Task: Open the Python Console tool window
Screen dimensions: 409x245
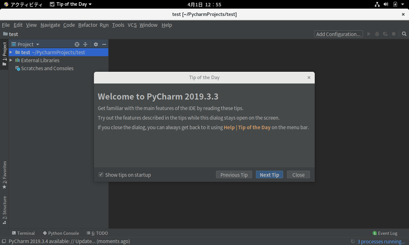Action: (61, 233)
